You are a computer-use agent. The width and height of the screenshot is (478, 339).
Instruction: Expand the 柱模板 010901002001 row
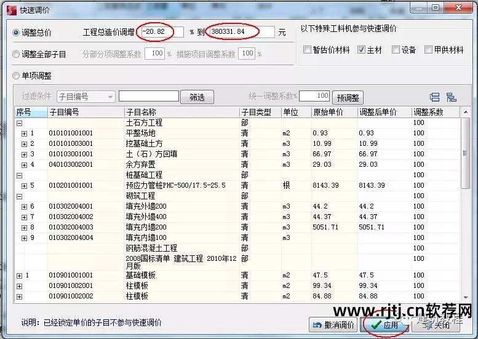tap(20, 286)
